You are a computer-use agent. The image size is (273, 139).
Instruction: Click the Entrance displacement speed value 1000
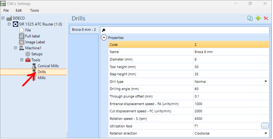tap(231, 104)
